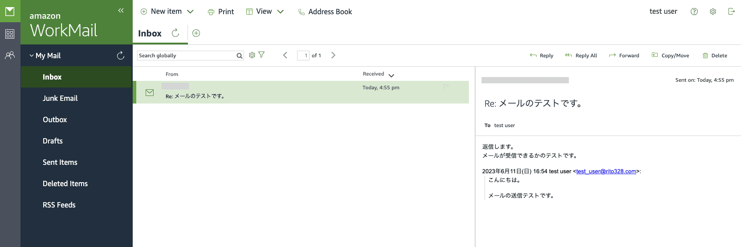741x247 pixels.
Task: Click the Reply All button
Action: [x=581, y=56]
